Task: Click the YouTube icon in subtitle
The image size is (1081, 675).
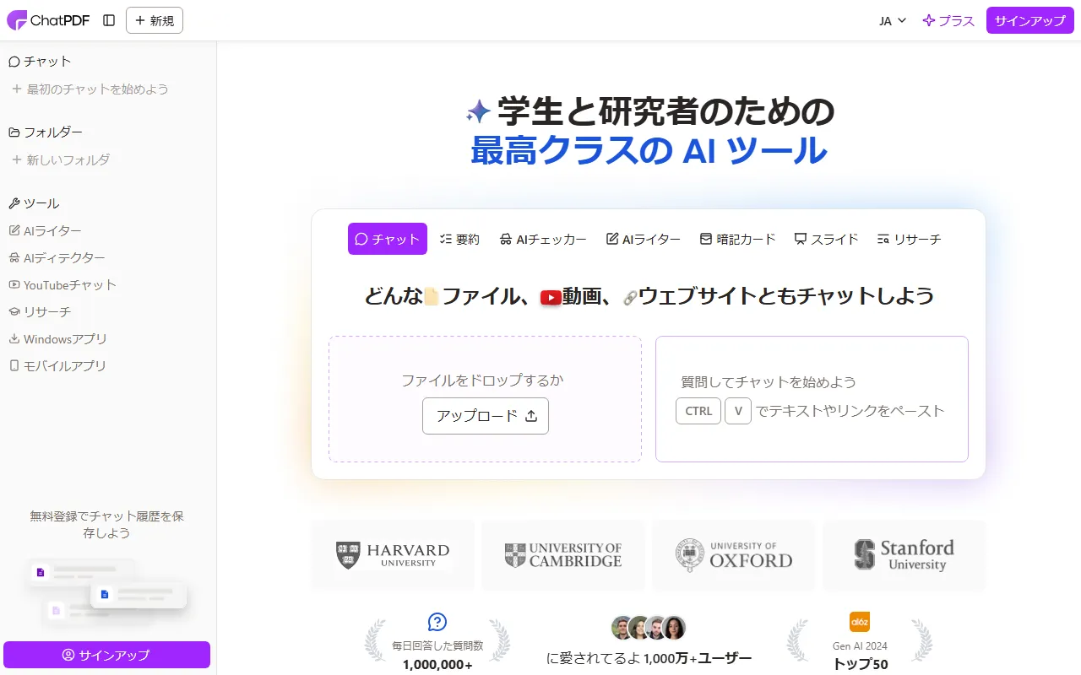Action: [551, 297]
